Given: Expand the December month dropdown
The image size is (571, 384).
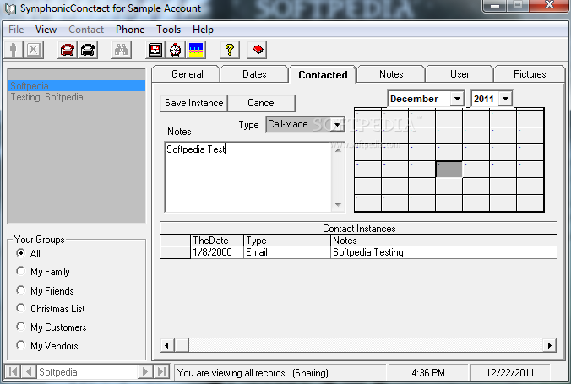Looking at the screenshot, I should pyautogui.click(x=457, y=99).
